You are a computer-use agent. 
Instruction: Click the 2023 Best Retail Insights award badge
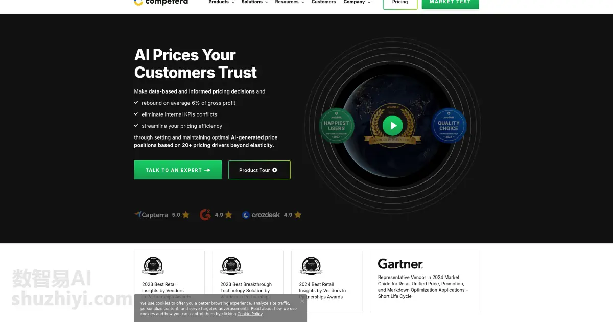[x=153, y=266]
